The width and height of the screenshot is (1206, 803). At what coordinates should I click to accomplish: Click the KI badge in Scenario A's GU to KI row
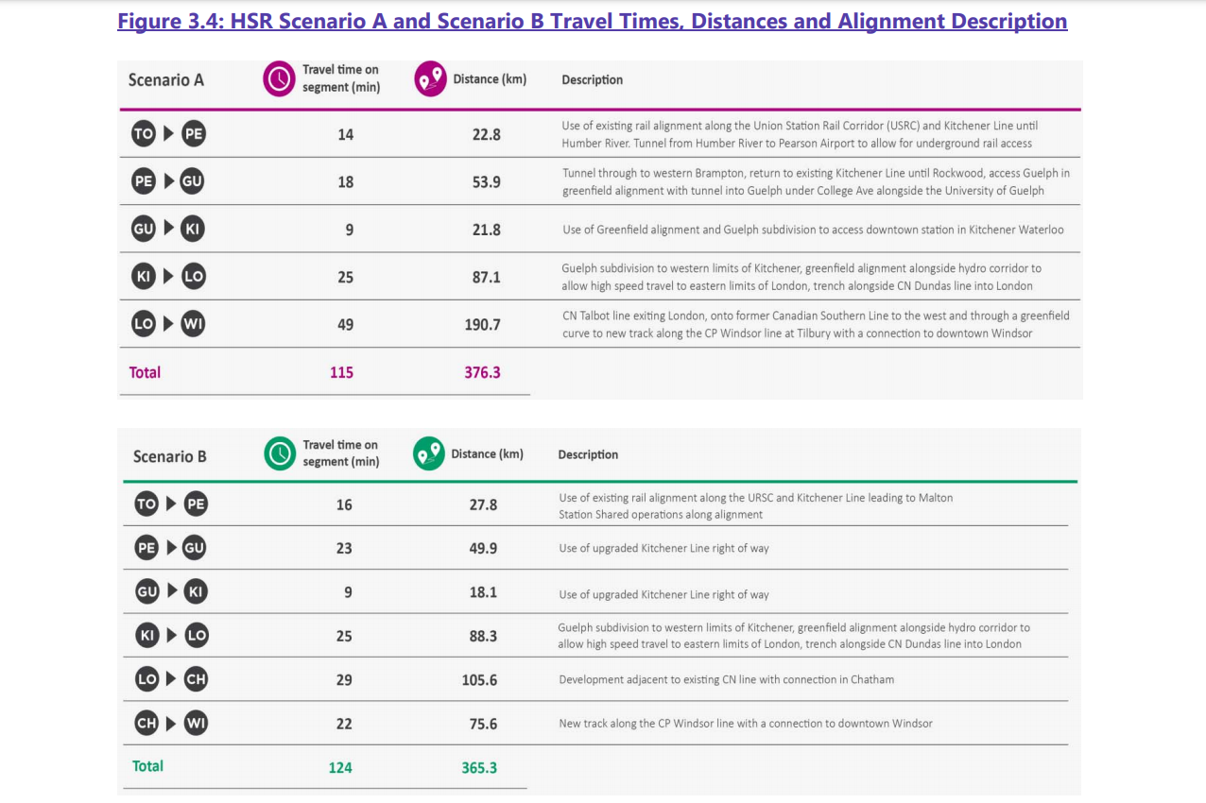point(192,230)
